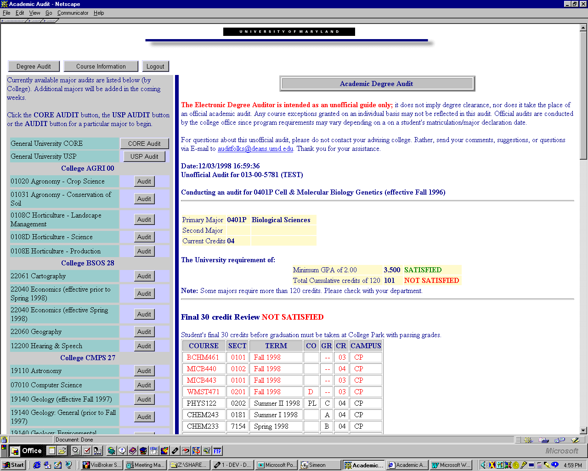This screenshot has width=588, height=471.
Task: Expand the collapsed second toolbar handle
Action: 34,21
